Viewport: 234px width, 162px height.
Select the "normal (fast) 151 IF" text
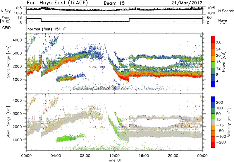point(47,29)
